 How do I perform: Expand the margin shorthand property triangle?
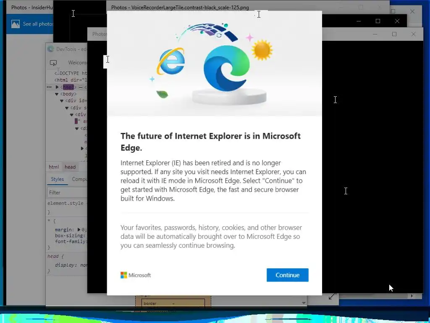coord(79,230)
